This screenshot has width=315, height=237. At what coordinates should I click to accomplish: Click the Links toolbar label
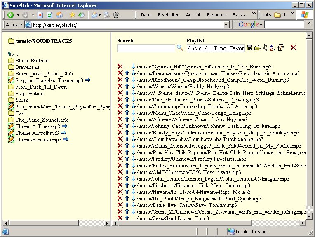click(266, 15)
